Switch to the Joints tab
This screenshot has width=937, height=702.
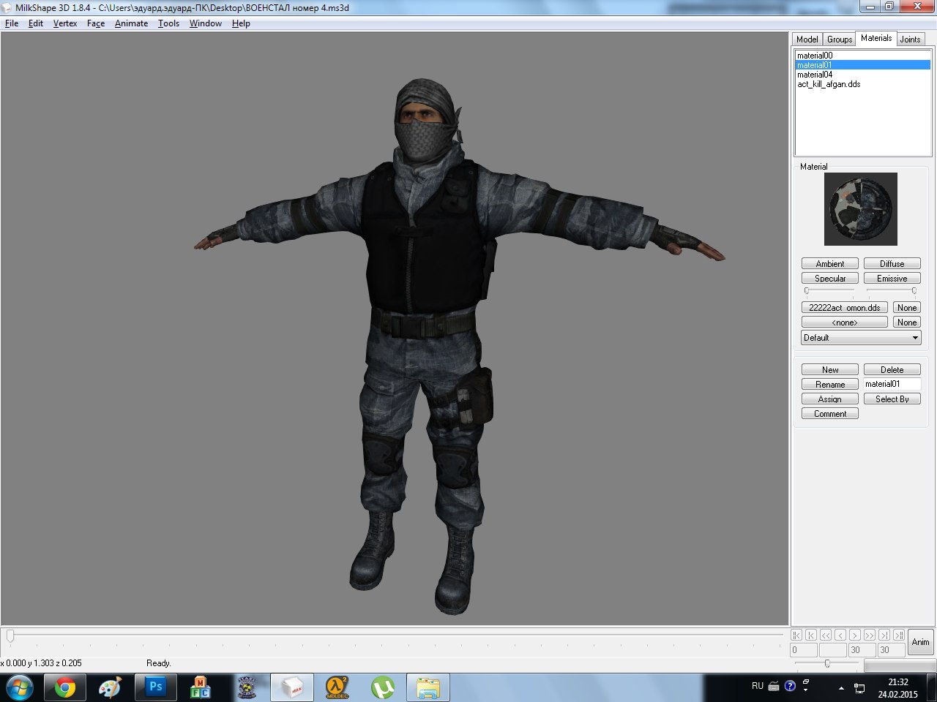coord(910,39)
